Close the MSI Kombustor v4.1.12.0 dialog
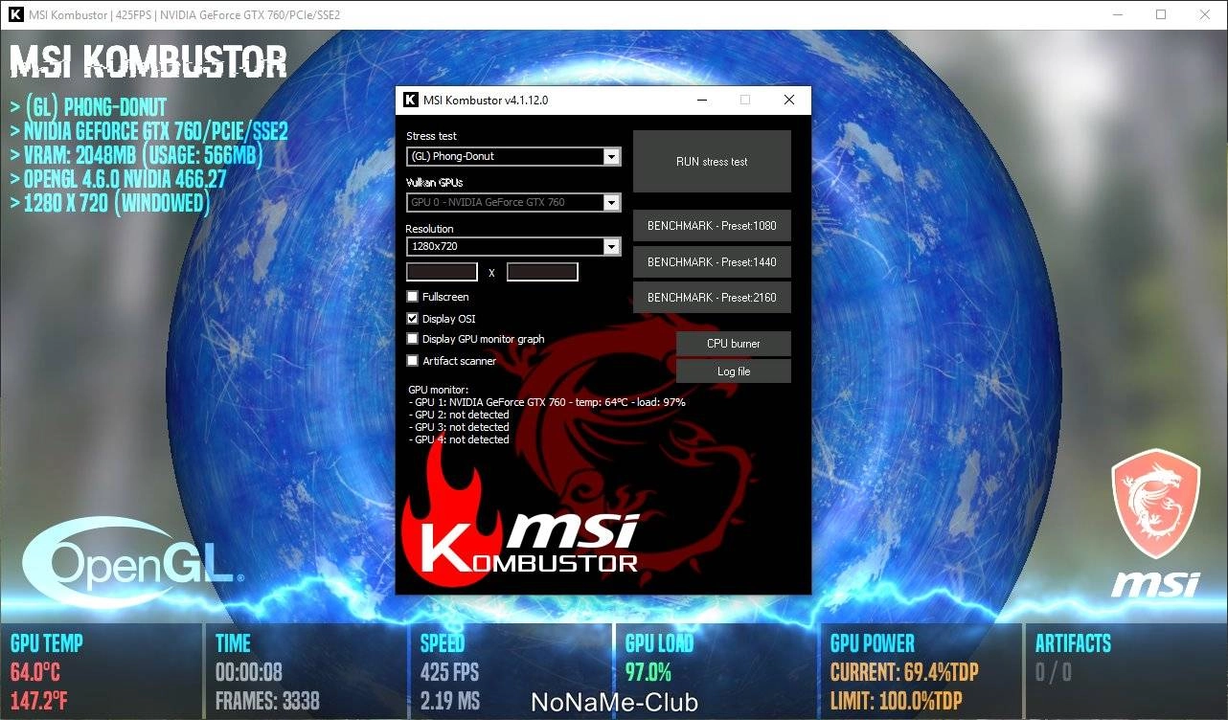Screen dimensions: 1228x720 click(x=789, y=100)
